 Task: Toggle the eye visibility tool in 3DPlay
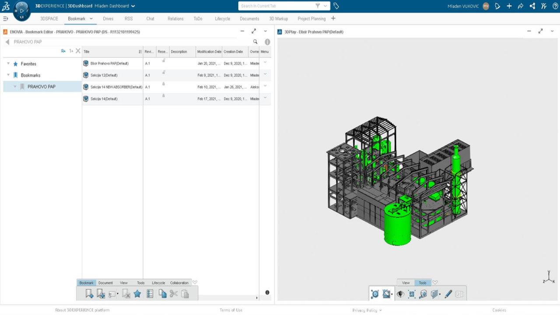coord(400,294)
